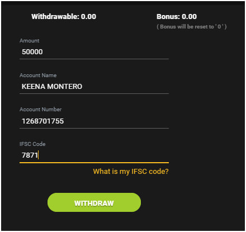Focus the Account Number field showing 1268701755
This screenshot has width=246, height=232.
tap(94, 121)
